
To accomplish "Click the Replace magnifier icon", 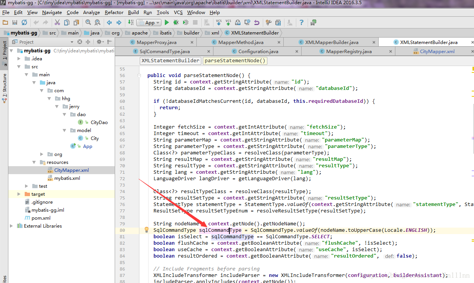I will pyautogui.click(x=98, y=23).
